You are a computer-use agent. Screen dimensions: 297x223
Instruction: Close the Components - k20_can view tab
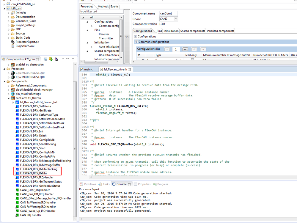(38, 59)
